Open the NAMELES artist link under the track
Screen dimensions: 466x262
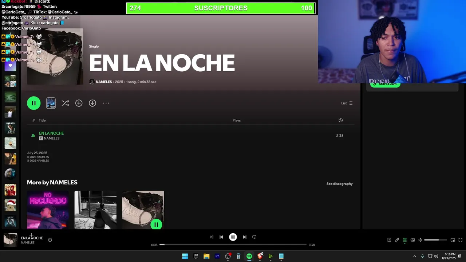(x=52, y=138)
